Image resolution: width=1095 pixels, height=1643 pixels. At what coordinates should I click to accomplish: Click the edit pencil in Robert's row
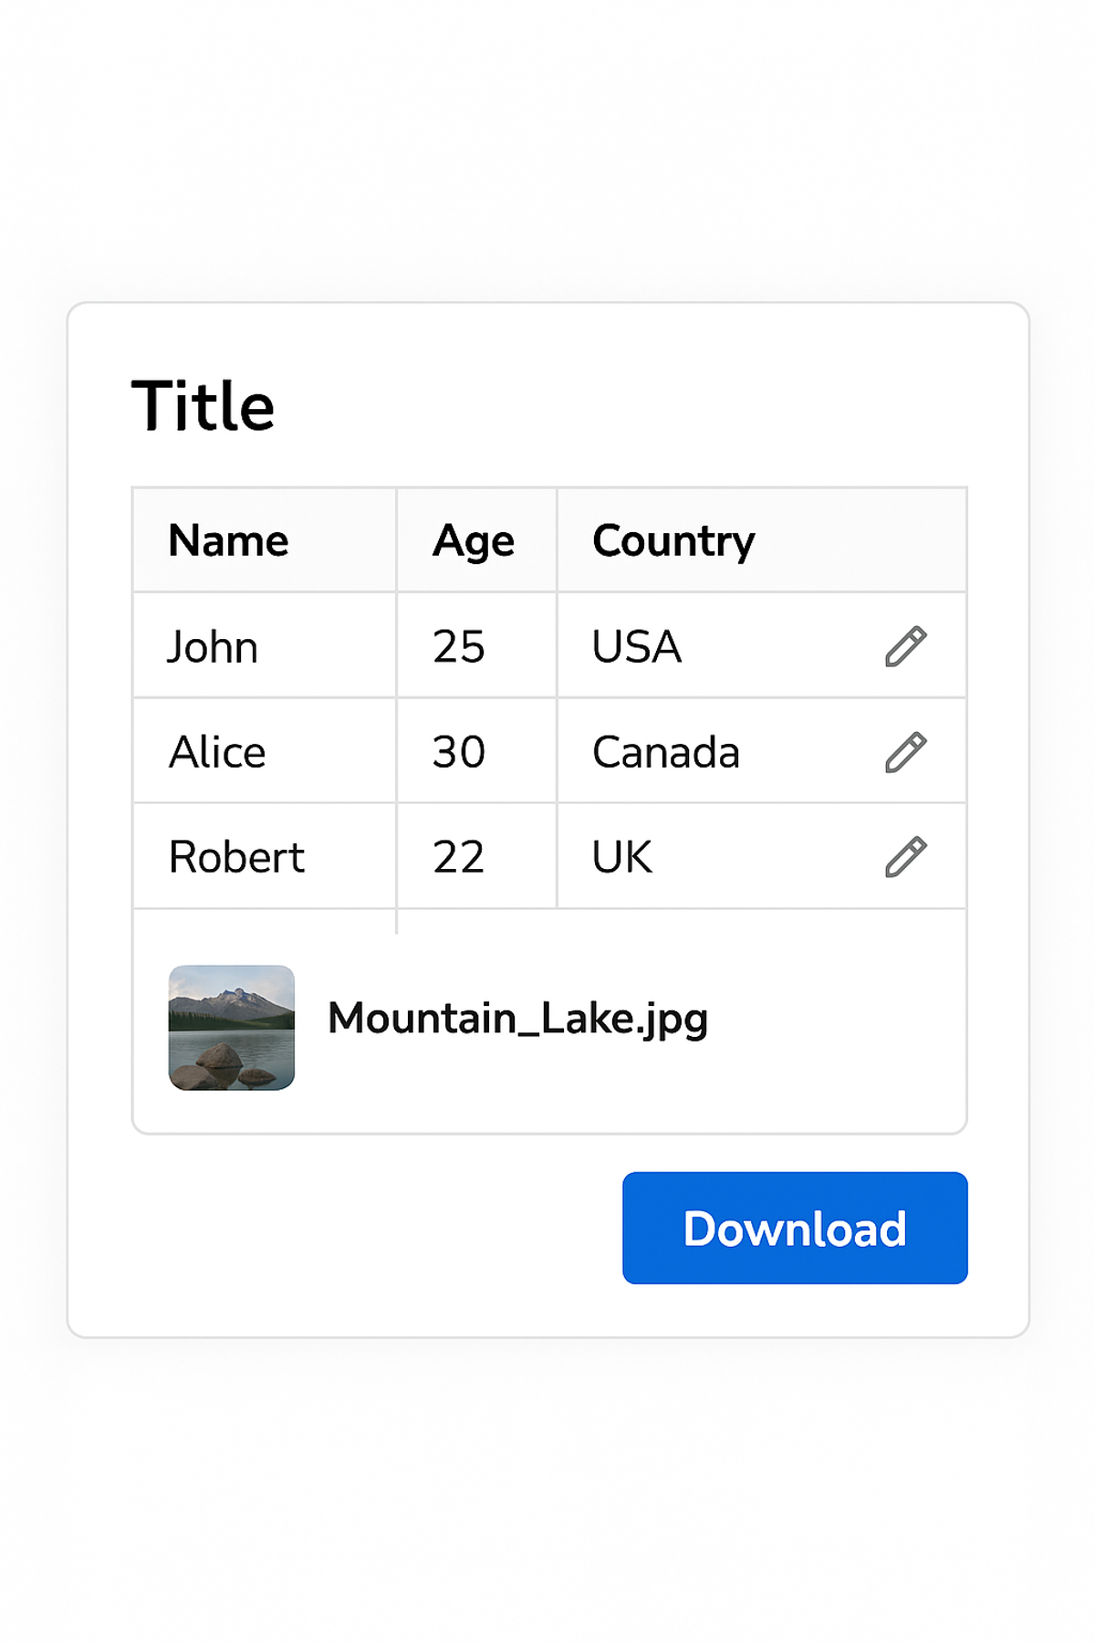pos(905,857)
